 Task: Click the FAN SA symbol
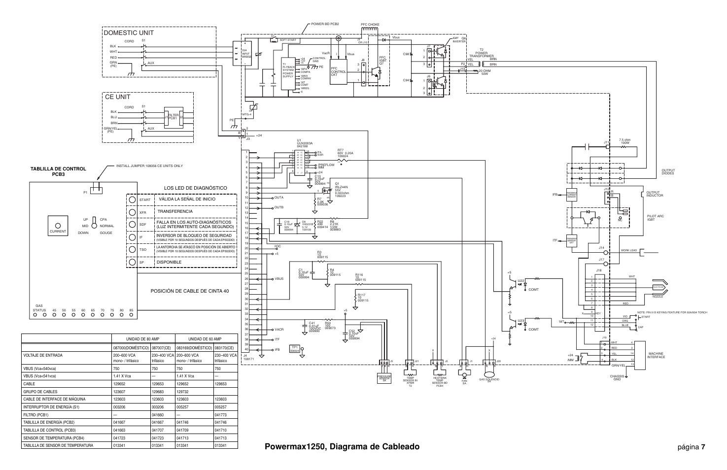tap(464, 375)
